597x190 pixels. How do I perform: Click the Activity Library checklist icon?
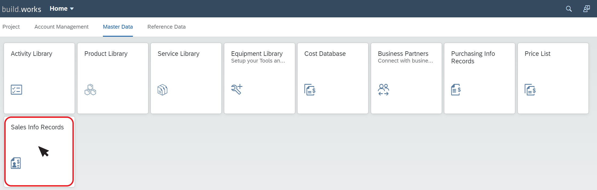coord(16,90)
